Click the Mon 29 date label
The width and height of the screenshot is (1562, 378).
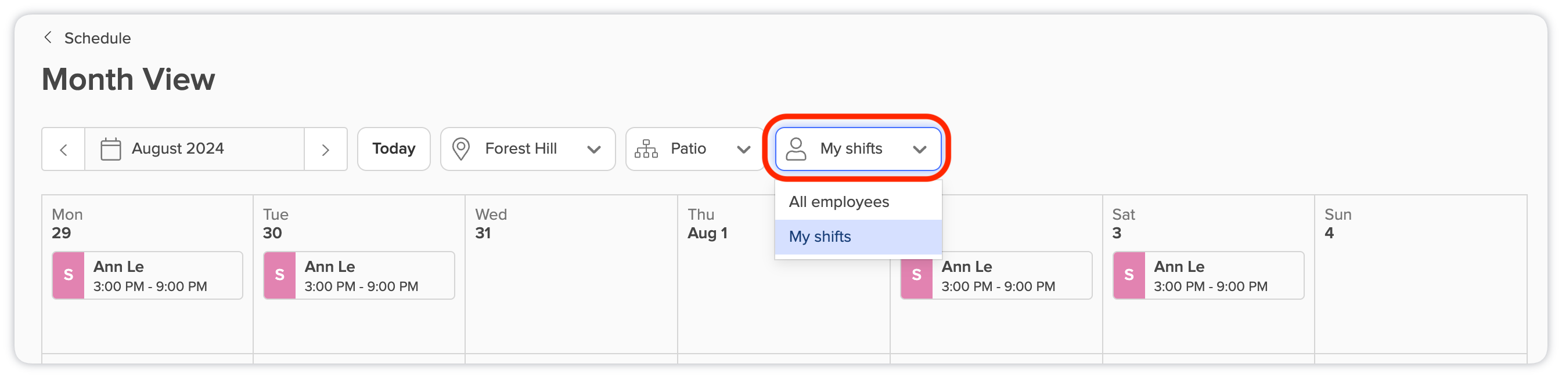(67, 224)
